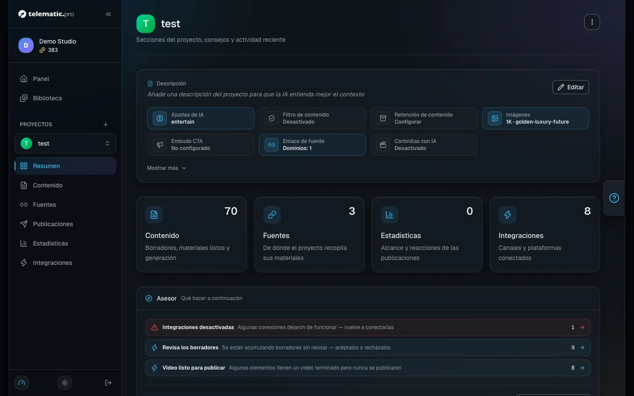Open the test project selector dropdown

coord(65,143)
